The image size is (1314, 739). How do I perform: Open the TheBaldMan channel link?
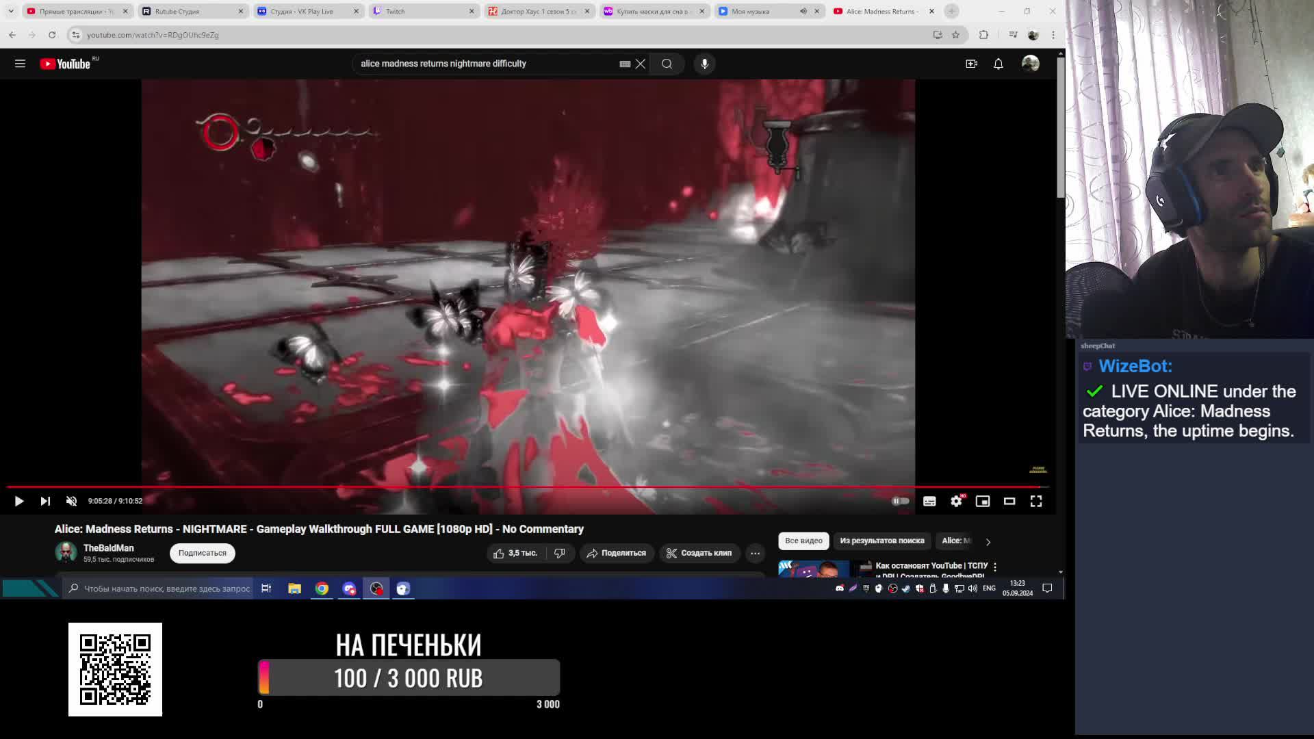pyautogui.click(x=108, y=548)
